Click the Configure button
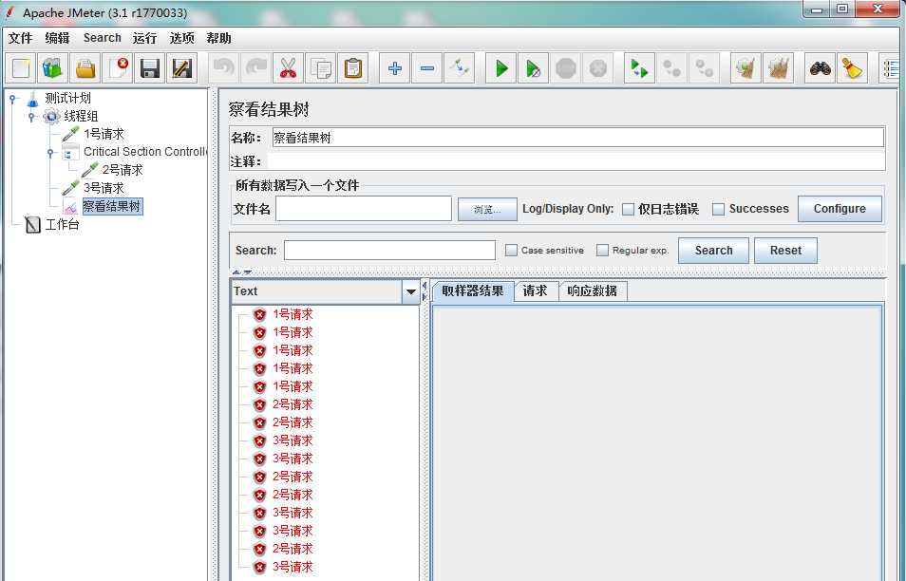906x581 pixels. click(840, 209)
